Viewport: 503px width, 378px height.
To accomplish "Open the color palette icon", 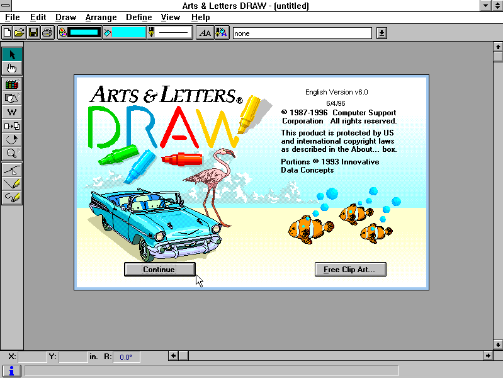I will pos(62,33).
